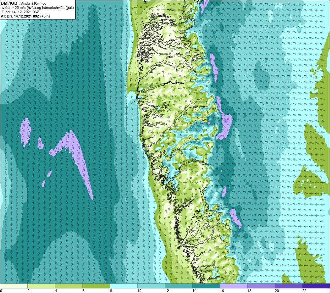Viewport: 330px width, 293px height.
Task: Click the scale label "0"
Action: tap(1, 291)
